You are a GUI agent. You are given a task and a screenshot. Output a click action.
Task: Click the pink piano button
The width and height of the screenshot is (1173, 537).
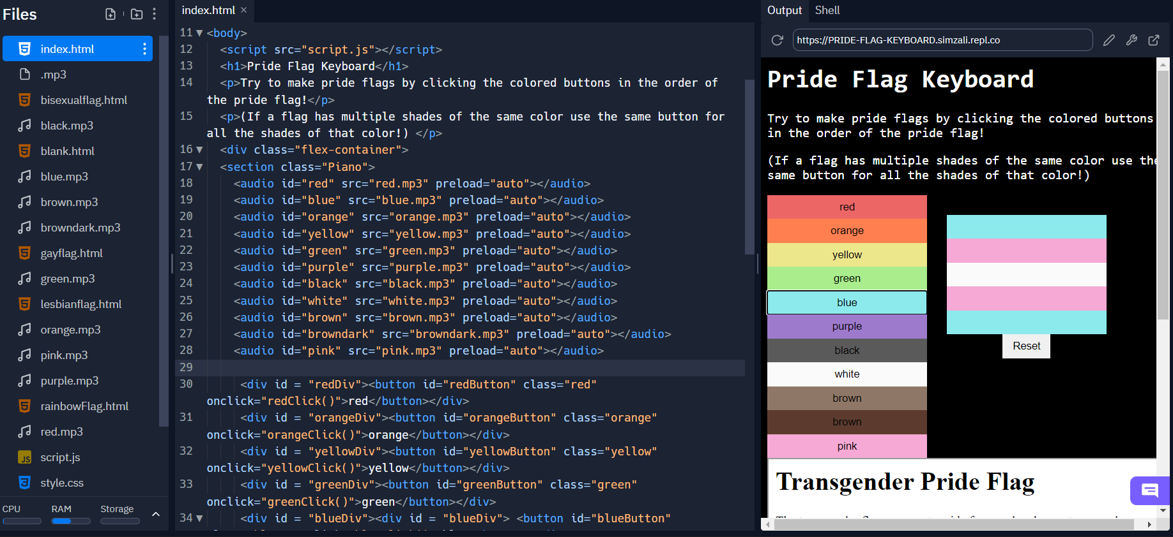[x=847, y=446]
